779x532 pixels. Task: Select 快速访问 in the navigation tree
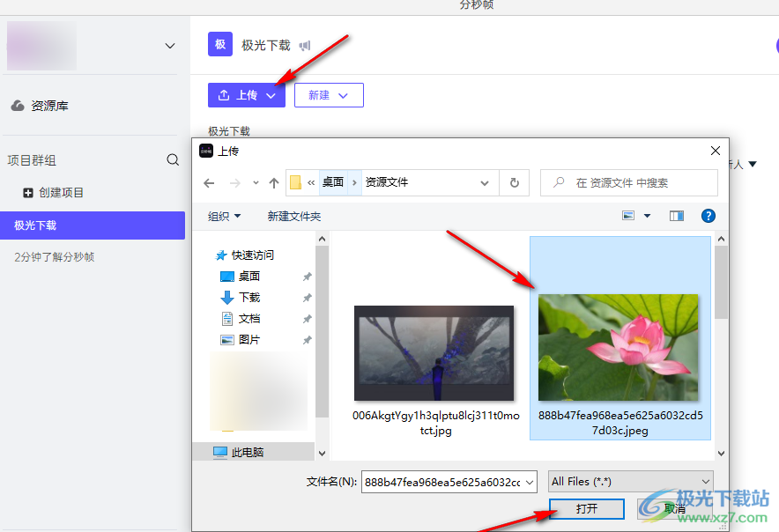244,255
